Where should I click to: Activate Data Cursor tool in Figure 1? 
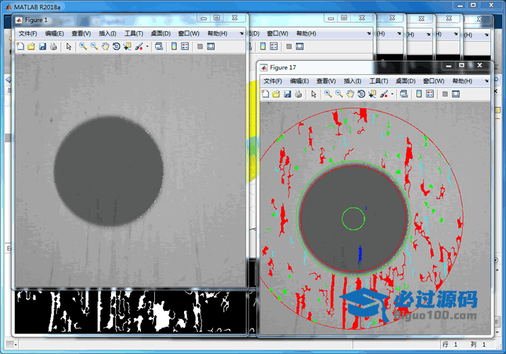pos(127,47)
